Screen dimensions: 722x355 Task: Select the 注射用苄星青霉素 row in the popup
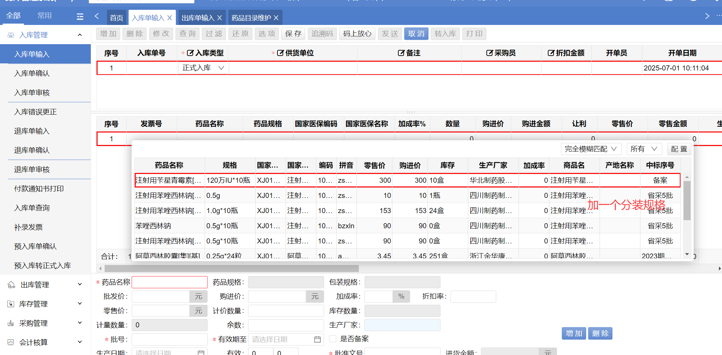coord(407,180)
